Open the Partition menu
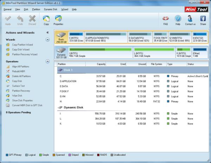The width and height of the screenshot is (211, 163). click(x=36, y=9)
